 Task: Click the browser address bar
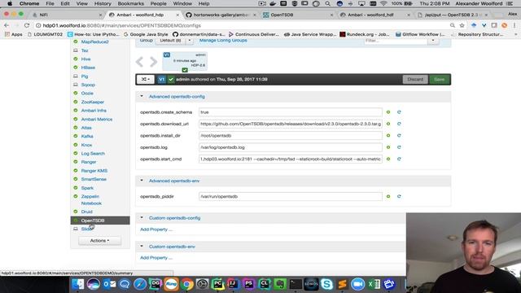click(x=243, y=25)
